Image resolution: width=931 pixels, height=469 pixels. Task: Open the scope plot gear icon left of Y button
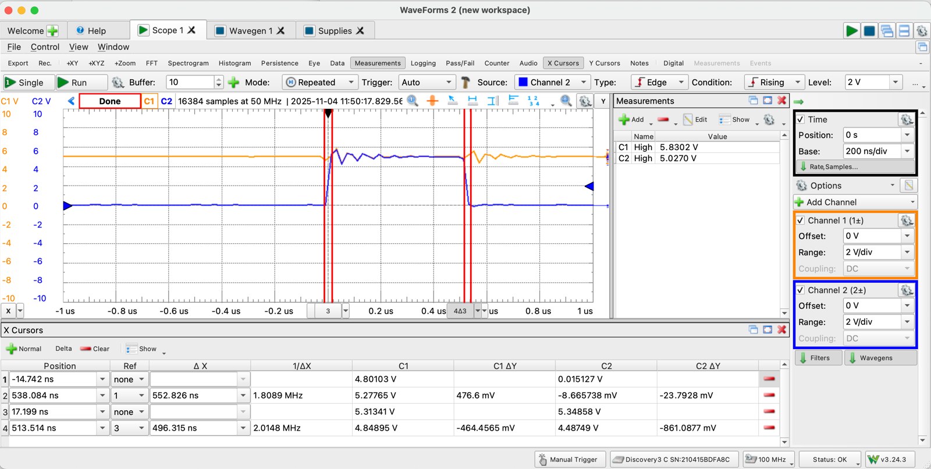pyautogui.click(x=585, y=101)
